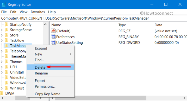Screen dimensions: 187x101
Task: Click the Themes folder icon
Action: pyautogui.click(x=6, y=62)
